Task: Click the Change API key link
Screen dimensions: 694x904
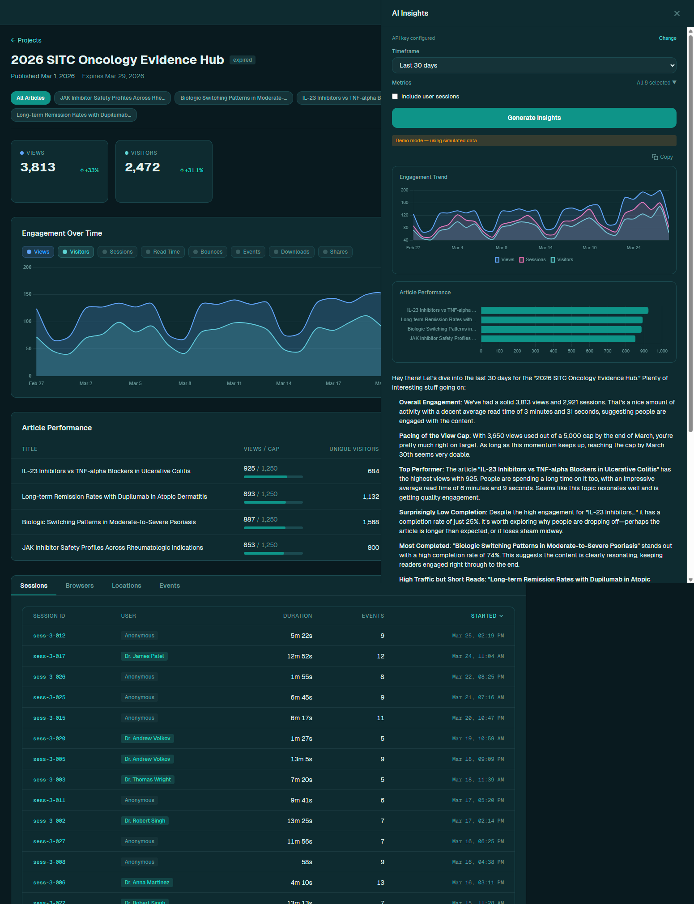Action: click(667, 38)
